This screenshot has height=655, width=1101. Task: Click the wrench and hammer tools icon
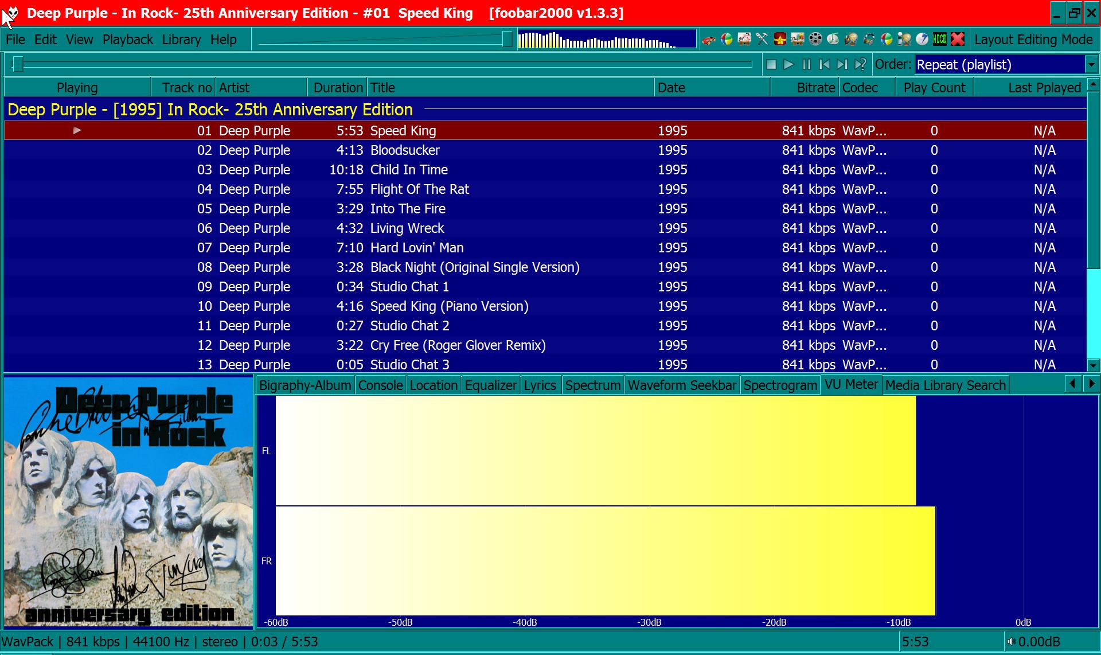coord(762,39)
